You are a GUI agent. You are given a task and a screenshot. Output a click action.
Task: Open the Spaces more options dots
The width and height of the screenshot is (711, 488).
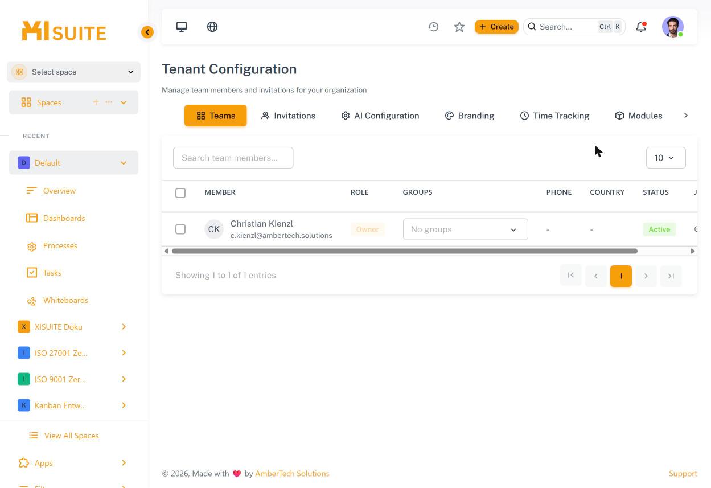click(109, 102)
